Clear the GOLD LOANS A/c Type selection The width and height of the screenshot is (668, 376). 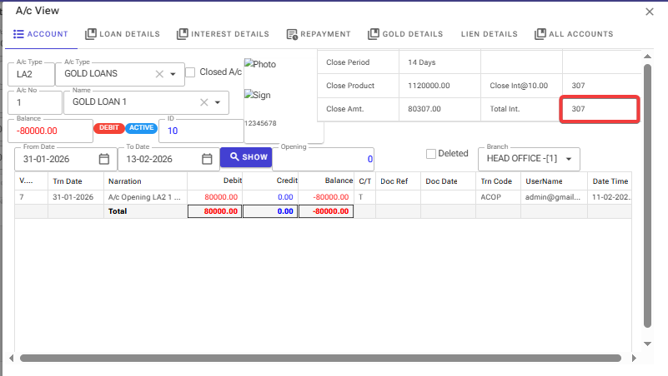[x=159, y=74]
